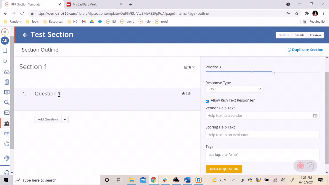Open settings gear in left sidebar
Image resolution: width=329 pixels, height=185 pixels.
coord(7,158)
